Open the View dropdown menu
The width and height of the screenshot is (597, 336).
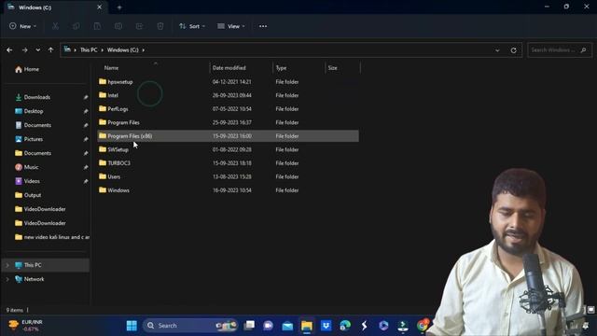click(231, 26)
